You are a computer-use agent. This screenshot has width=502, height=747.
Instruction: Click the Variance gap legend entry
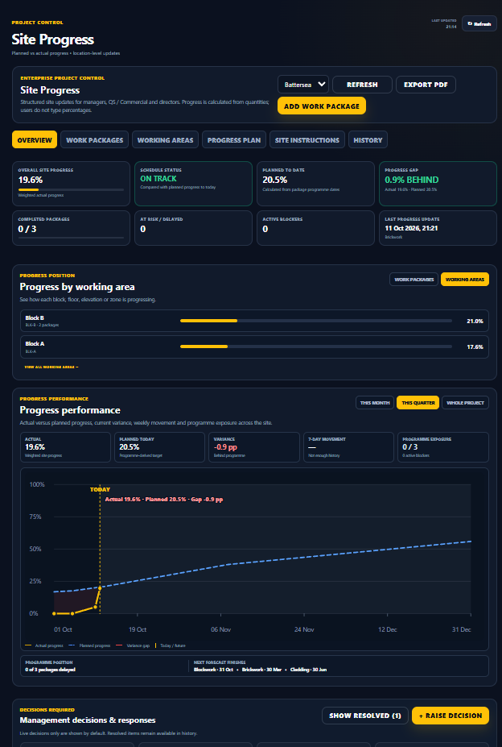tap(133, 645)
